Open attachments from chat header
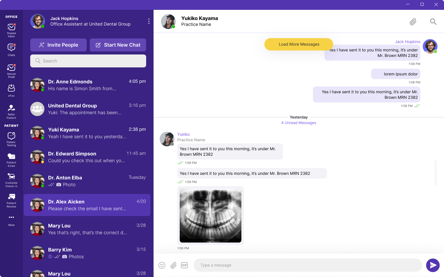444x277 pixels. click(413, 22)
